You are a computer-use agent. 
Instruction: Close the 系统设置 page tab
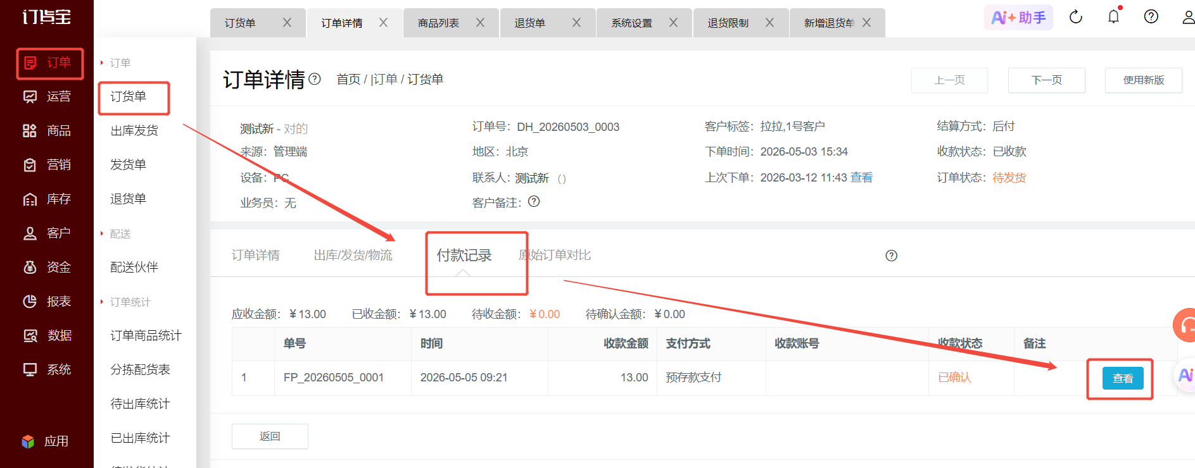click(673, 23)
